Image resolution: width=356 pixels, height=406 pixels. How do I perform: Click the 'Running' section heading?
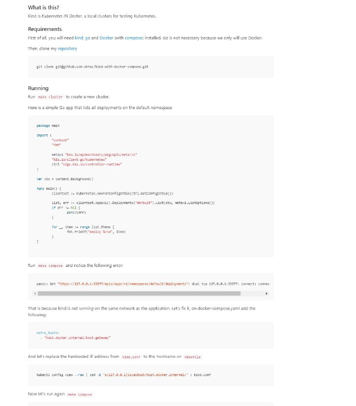[38, 88]
